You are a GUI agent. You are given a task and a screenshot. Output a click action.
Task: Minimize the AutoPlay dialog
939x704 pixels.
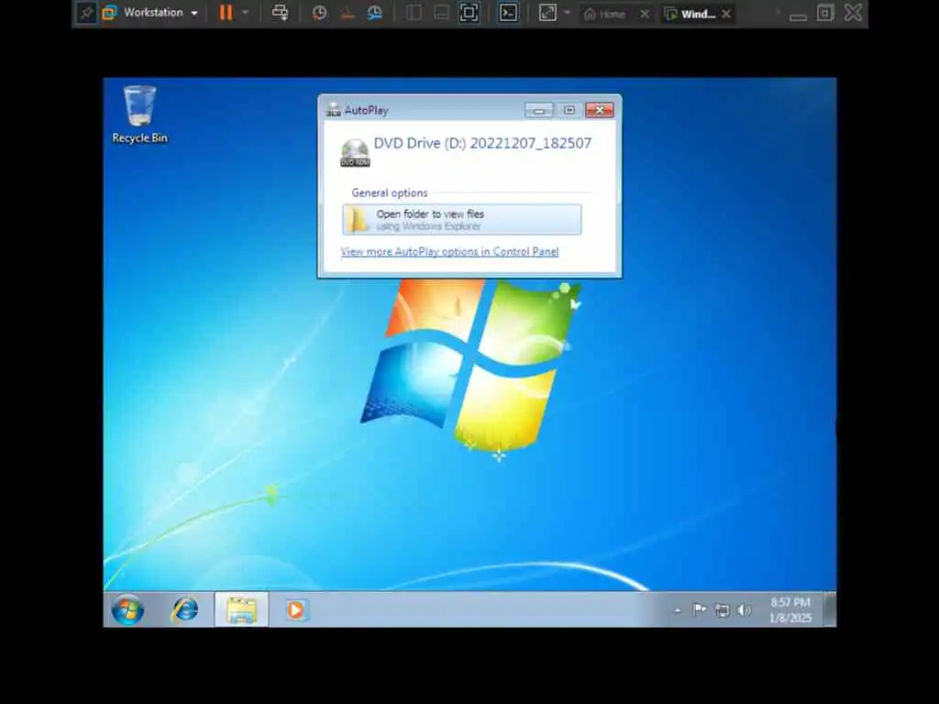[538, 110]
